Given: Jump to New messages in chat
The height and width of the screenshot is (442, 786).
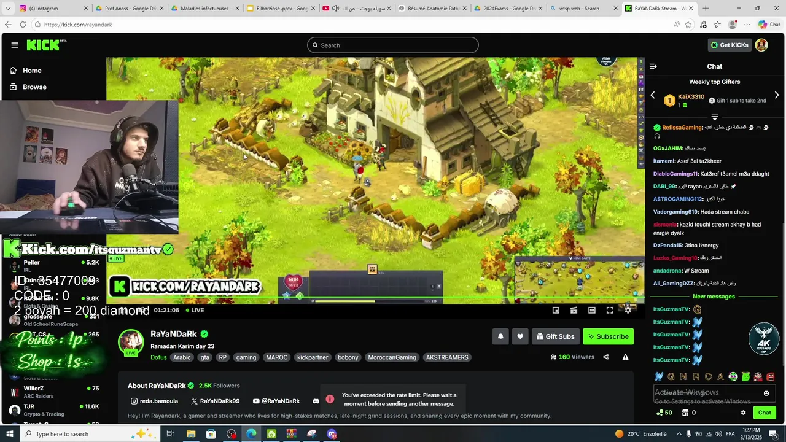Looking at the screenshot, I should point(714,297).
